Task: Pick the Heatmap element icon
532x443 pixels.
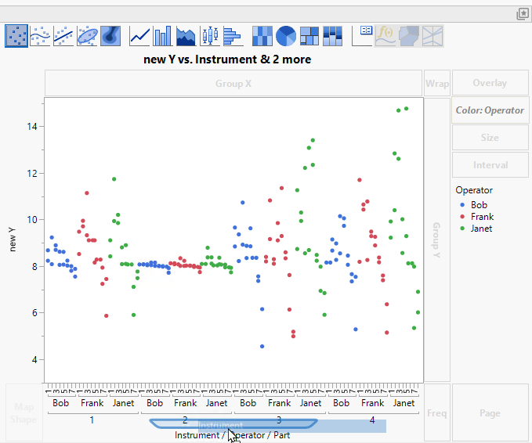Action: click(x=262, y=36)
